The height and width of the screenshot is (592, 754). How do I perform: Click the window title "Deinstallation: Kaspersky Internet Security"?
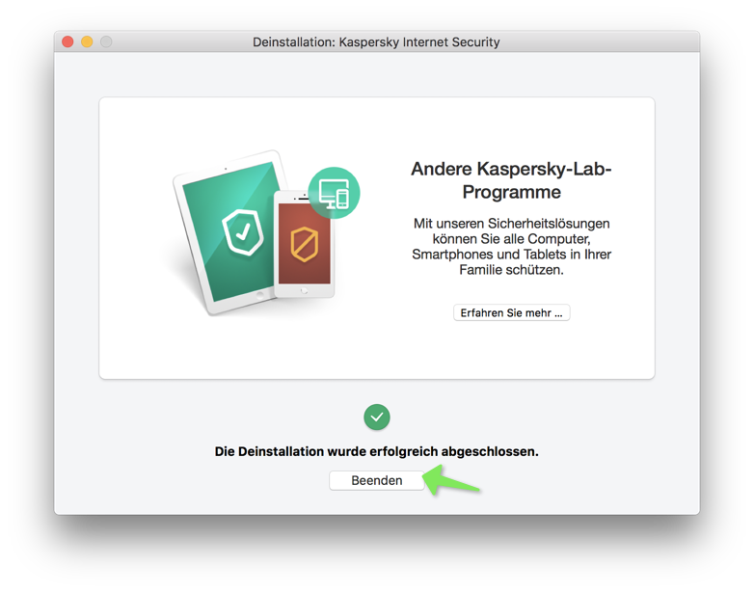(376, 42)
